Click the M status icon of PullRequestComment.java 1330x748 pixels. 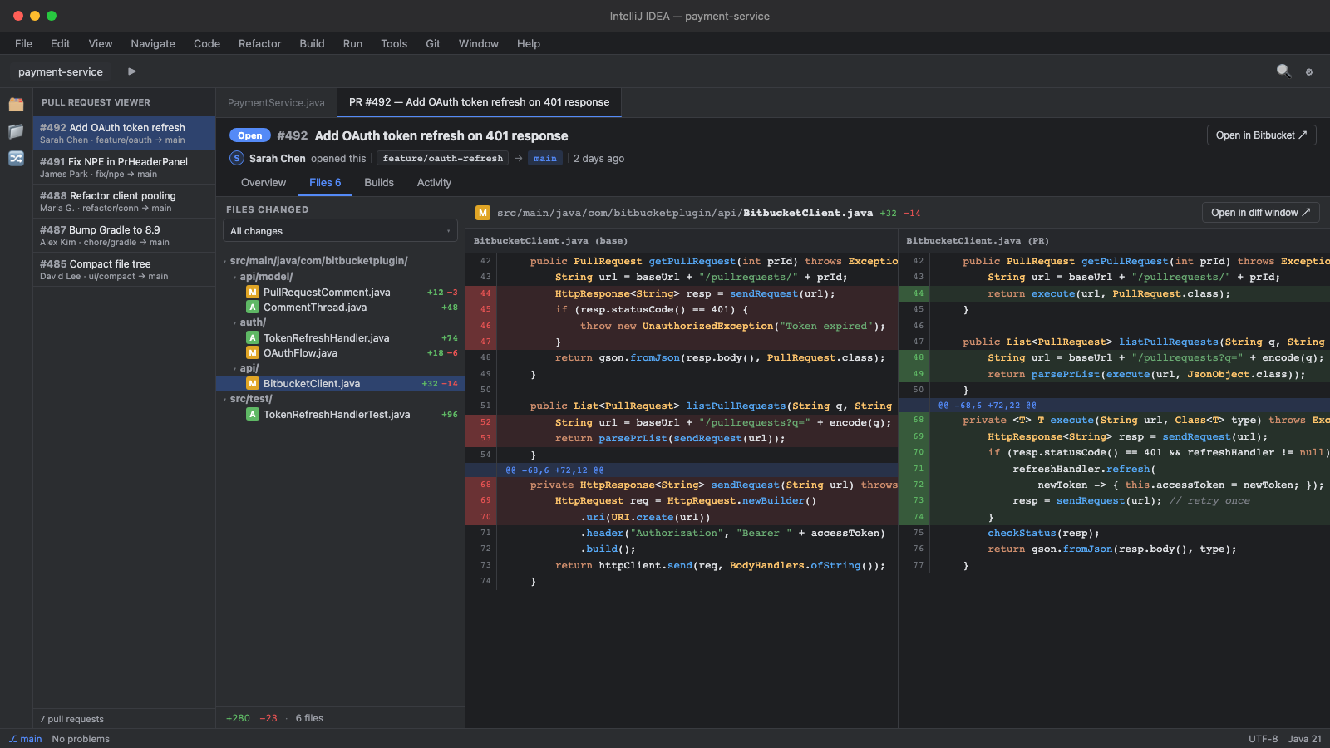pos(253,292)
